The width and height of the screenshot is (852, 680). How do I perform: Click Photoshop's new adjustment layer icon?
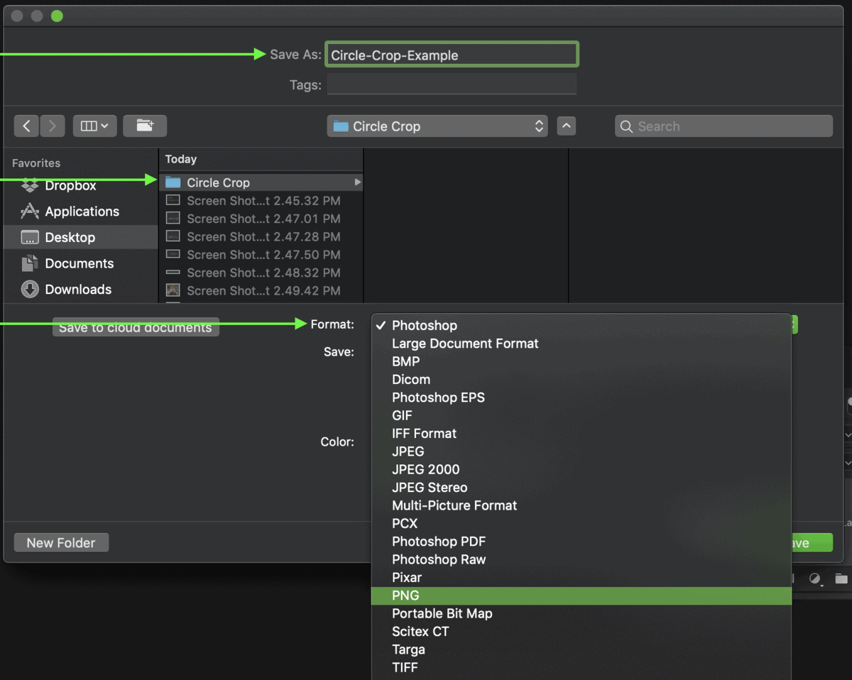(816, 579)
